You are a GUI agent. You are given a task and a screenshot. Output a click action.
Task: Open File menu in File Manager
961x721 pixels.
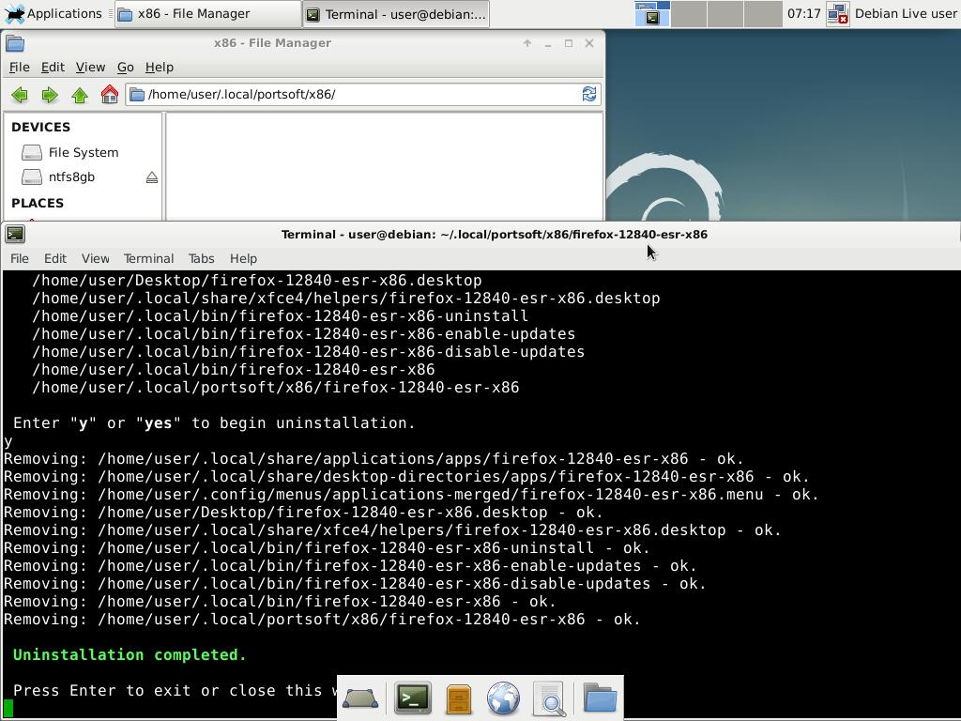coord(19,68)
